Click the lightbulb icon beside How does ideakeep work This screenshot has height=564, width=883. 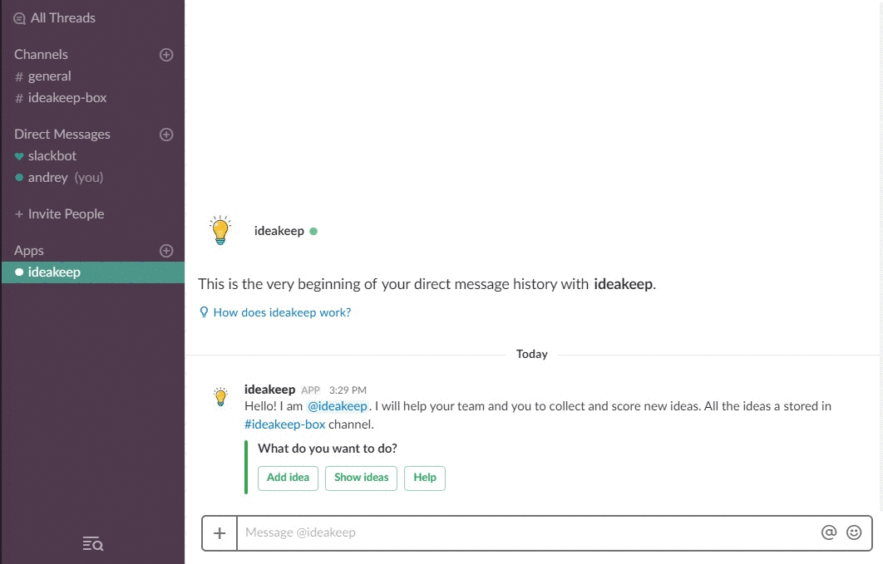(204, 312)
